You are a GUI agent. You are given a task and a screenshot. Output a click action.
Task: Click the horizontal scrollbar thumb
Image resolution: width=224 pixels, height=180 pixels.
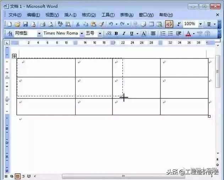(124, 176)
